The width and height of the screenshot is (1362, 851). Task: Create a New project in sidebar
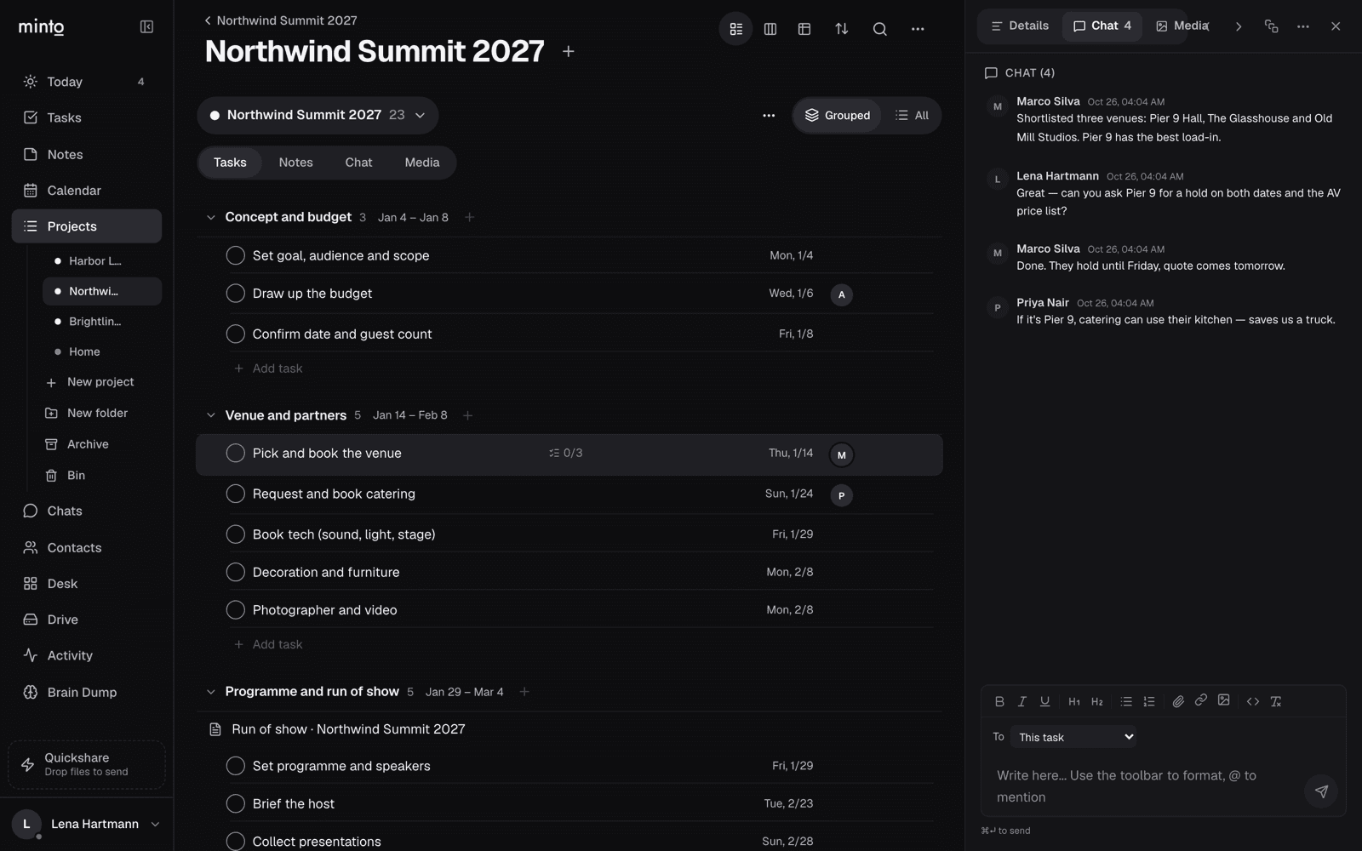[x=100, y=382]
